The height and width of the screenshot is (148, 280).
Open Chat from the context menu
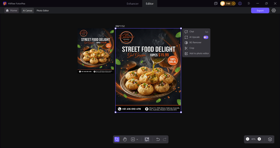[x=196, y=32]
